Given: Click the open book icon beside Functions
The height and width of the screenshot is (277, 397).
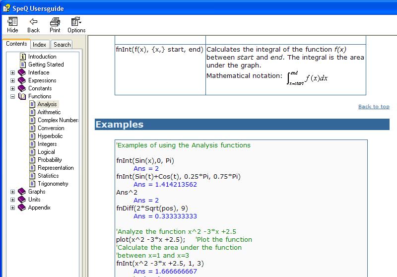Looking at the screenshot, I should (22, 96).
